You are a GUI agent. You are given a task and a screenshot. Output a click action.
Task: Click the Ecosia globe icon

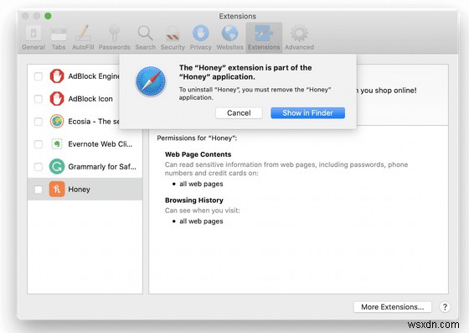coord(57,122)
